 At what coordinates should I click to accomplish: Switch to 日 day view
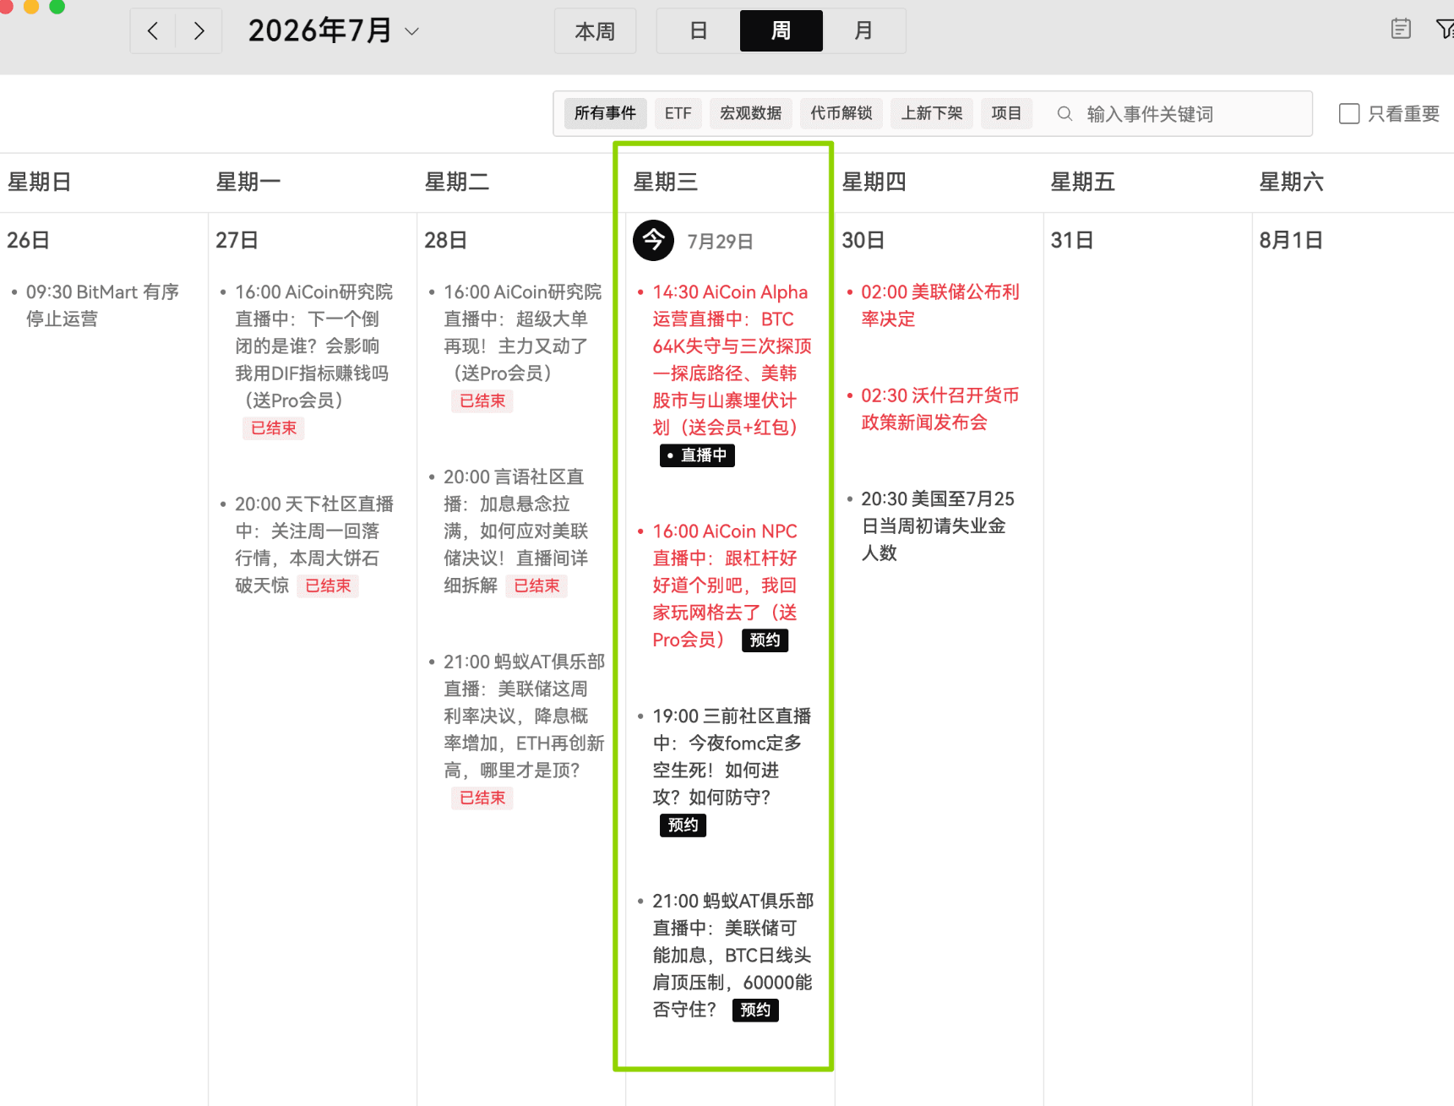pos(699,31)
